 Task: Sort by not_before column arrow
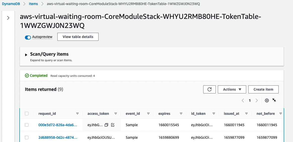click(x=280, y=114)
